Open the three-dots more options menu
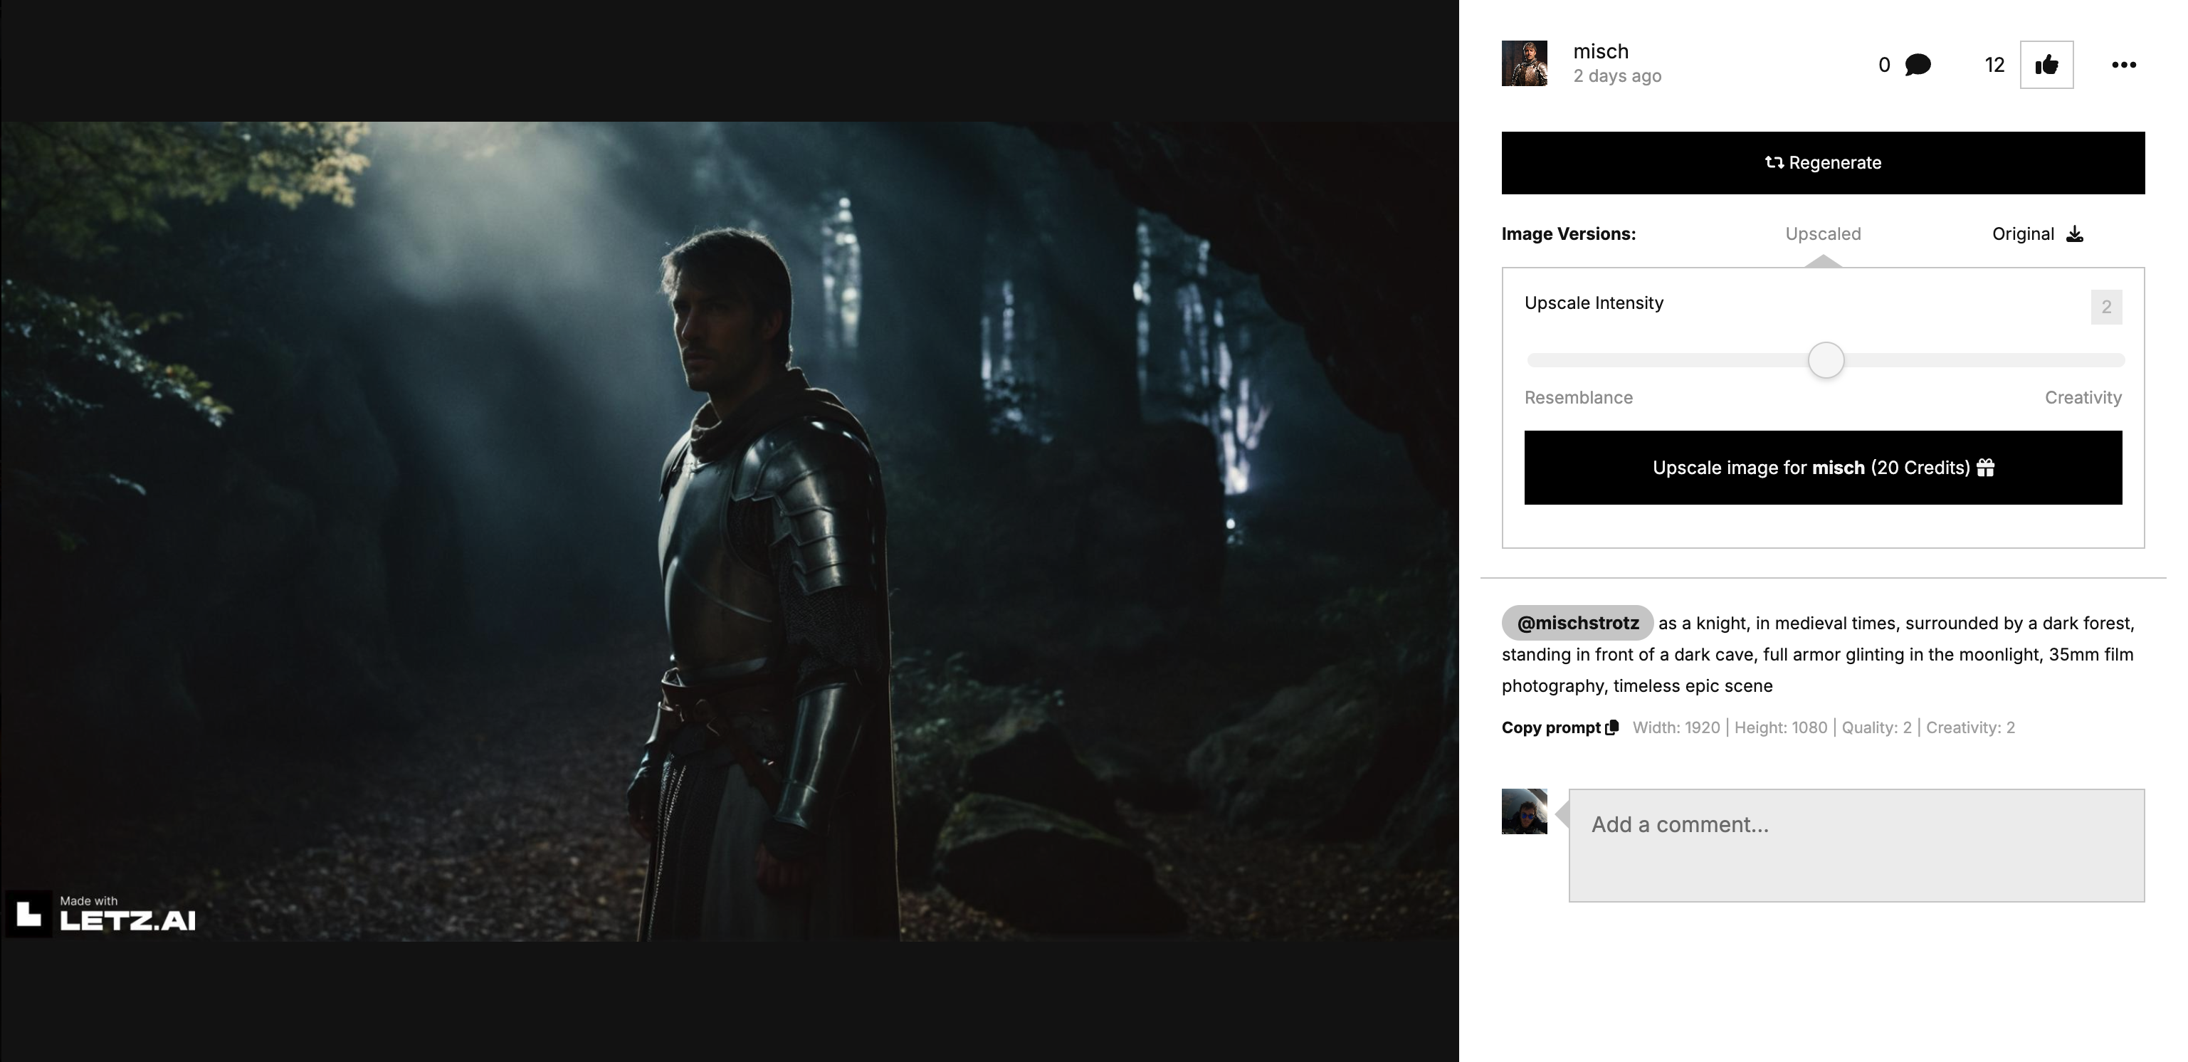The height and width of the screenshot is (1062, 2188). [2123, 65]
